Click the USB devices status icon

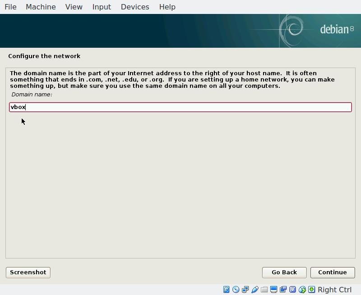[x=255, y=290]
